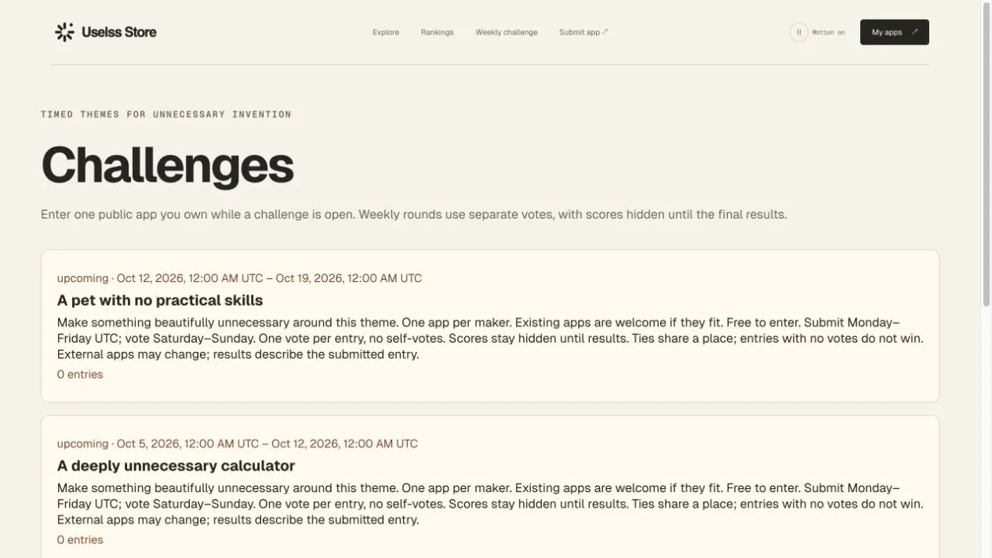
Task: Click the Oct 5–Oct 12 upcoming date line
Action: [x=237, y=444]
